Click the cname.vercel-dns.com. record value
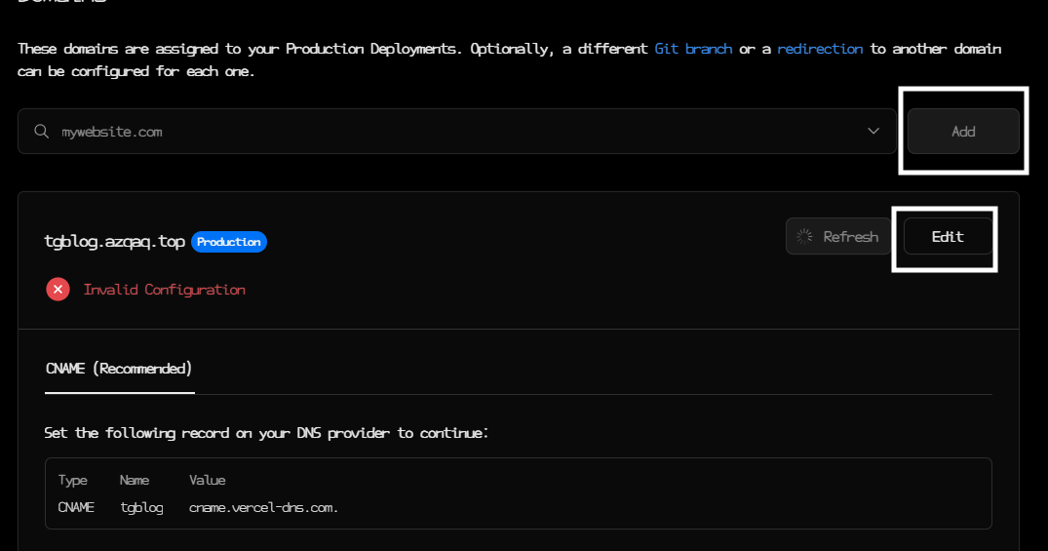The height and width of the screenshot is (551, 1048). pyautogui.click(x=263, y=507)
